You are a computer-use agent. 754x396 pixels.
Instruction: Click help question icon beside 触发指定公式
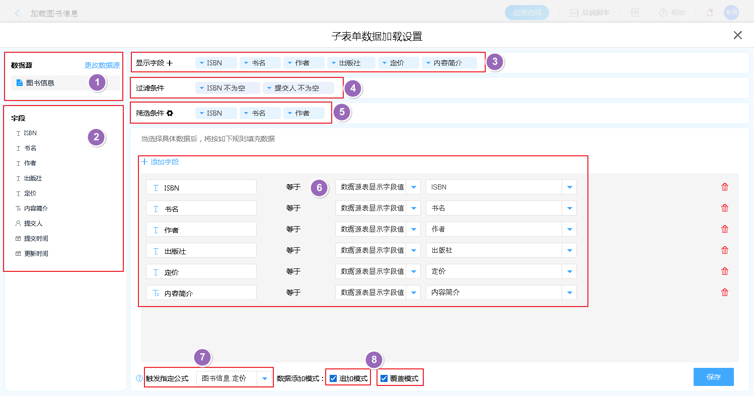click(139, 378)
